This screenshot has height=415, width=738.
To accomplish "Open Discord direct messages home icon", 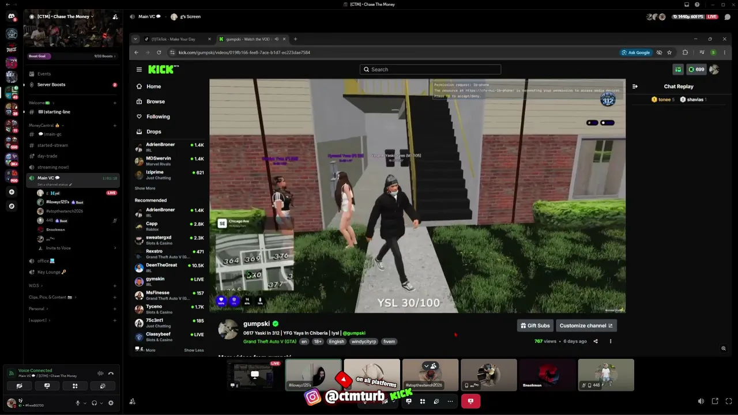I will [12, 17].
